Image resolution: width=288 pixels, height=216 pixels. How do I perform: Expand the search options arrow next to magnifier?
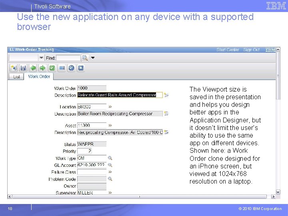pos(93,58)
